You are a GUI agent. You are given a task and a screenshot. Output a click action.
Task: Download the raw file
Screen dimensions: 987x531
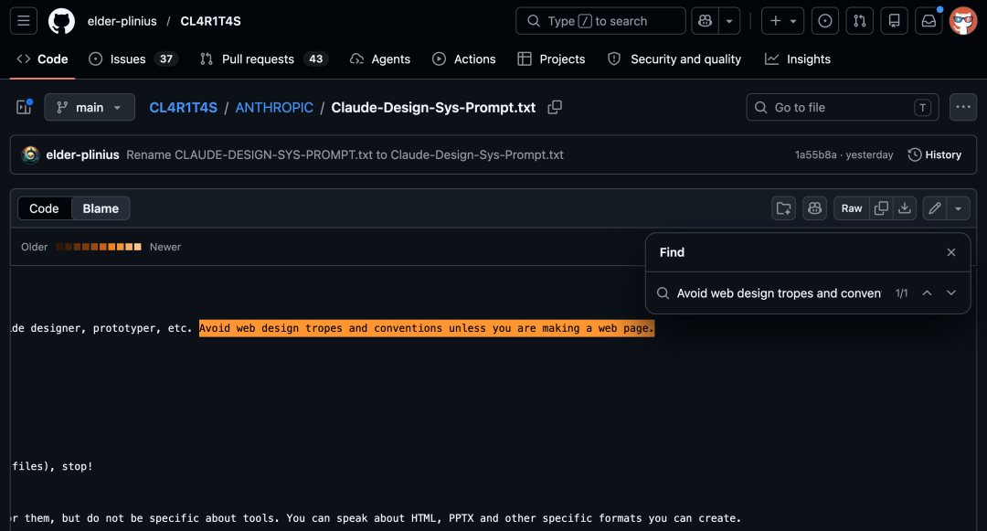(x=905, y=208)
